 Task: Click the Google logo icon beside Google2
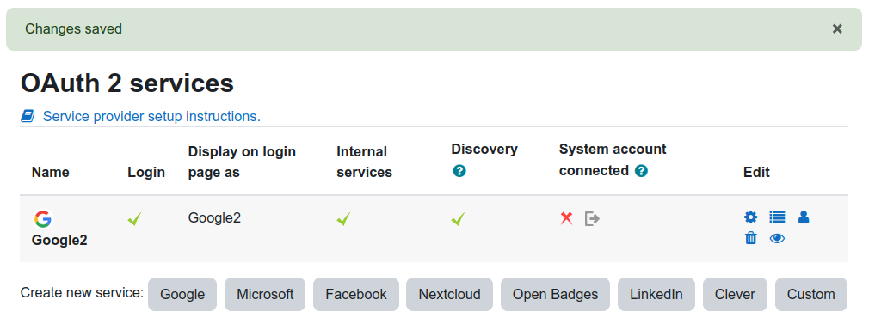42,218
